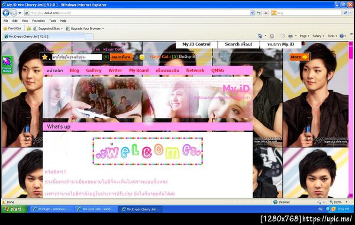Image resolution: width=355 pixels, height=225 pixels.
Task: Open the Edit menu
Action: [15, 21]
